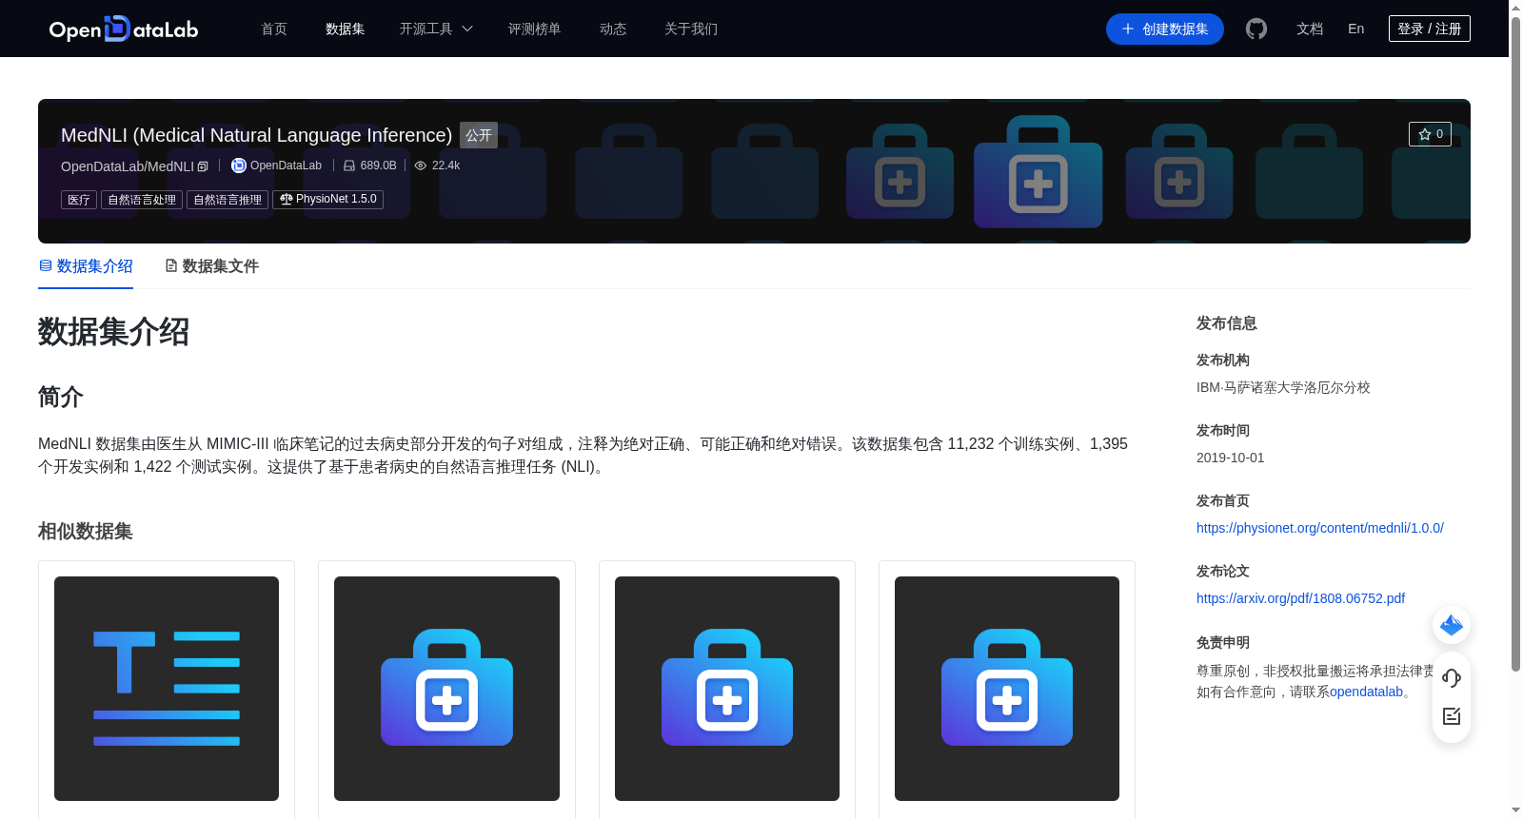Expand the 开源工具 dropdown menu
Viewport: 1523px width, 819px height.
pos(436,29)
